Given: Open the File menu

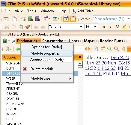Looking at the screenshot, I should pyautogui.click(x=7, y=11).
